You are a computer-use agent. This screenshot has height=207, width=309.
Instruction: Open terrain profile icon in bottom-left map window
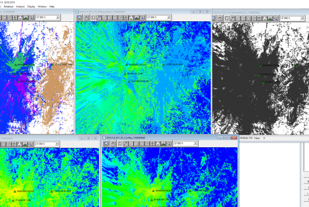coord(25,144)
